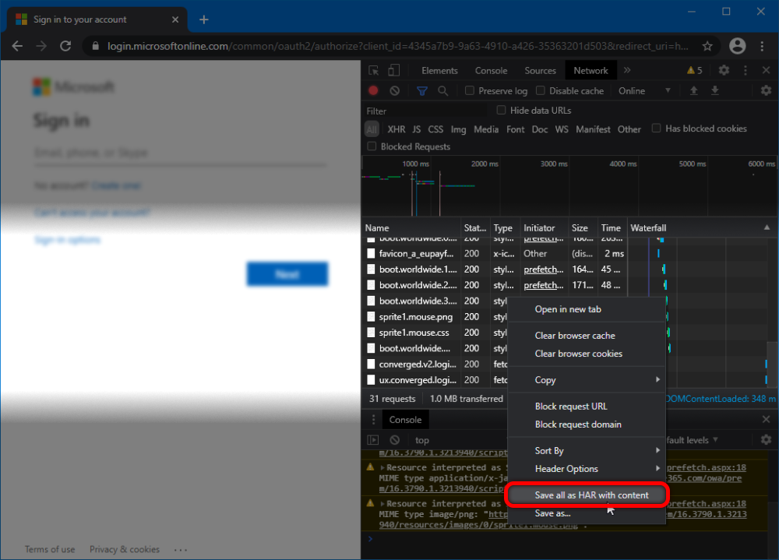Expand Sort By submenu
The height and width of the screenshot is (560, 779).
[x=587, y=451]
